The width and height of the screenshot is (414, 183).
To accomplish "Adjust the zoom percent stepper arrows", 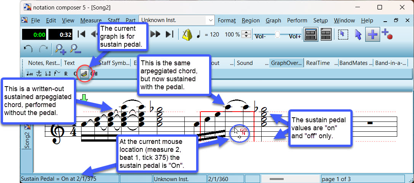I will 247,35.
